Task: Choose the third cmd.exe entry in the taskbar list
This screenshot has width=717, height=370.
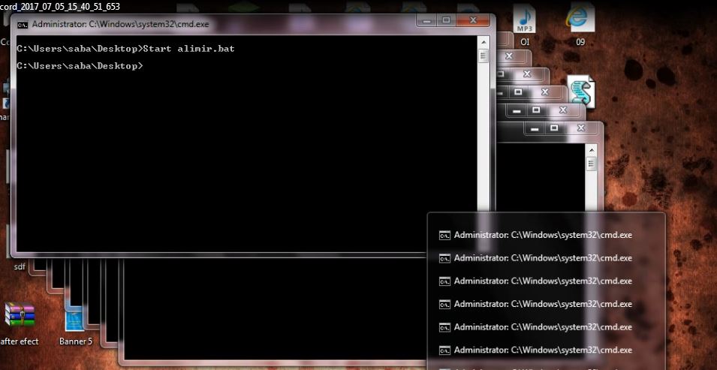Action: click(x=543, y=281)
